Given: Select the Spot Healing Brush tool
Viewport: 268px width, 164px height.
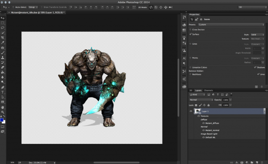Looking at the screenshot, I should (3, 48).
